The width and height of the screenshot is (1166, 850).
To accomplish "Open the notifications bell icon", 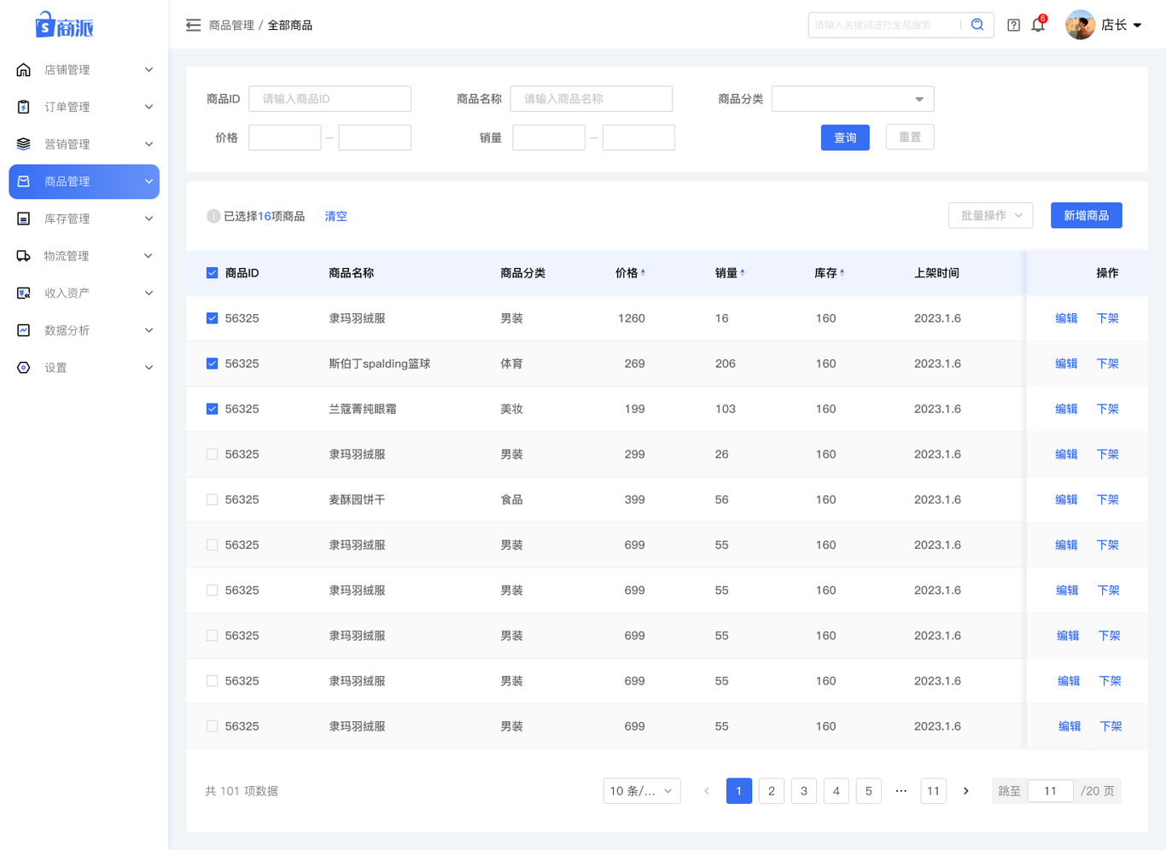I will [1038, 25].
